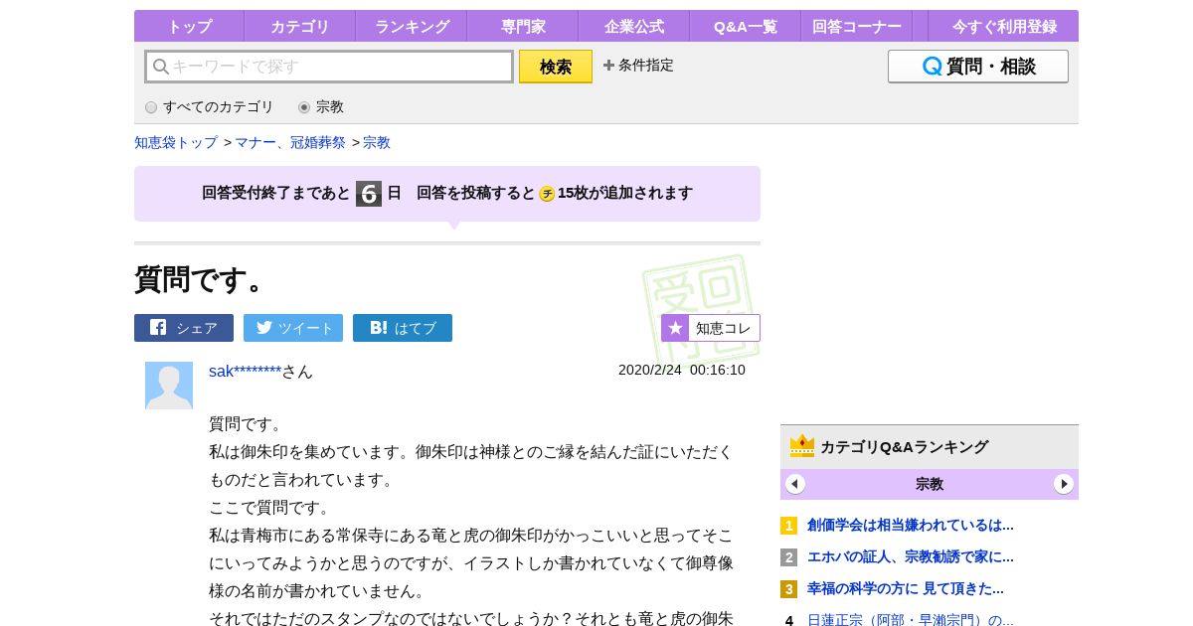The image size is (1193, 626).
Task: Add question to 知恵コレ star collection
Action: point(711,328)
